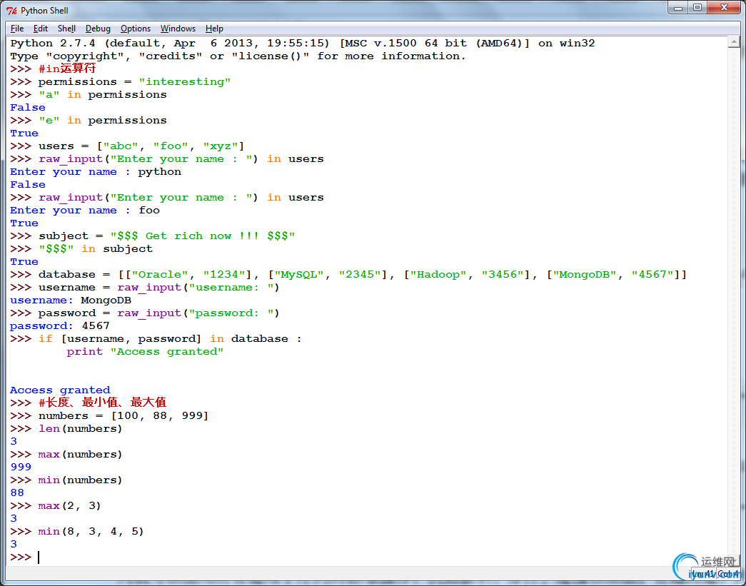The height and width of the screenshot is (586, 746).
Task: Click the 3 output below len(numbers)
Action: tap(14, 441)
